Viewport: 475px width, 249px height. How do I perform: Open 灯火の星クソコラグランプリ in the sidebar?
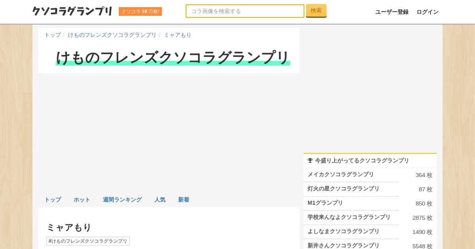click(344, 189)
